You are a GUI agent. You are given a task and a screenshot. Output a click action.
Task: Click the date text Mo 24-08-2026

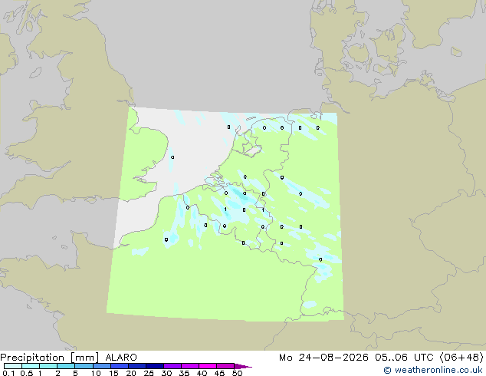pyautogui.click(x=323, y=358)
